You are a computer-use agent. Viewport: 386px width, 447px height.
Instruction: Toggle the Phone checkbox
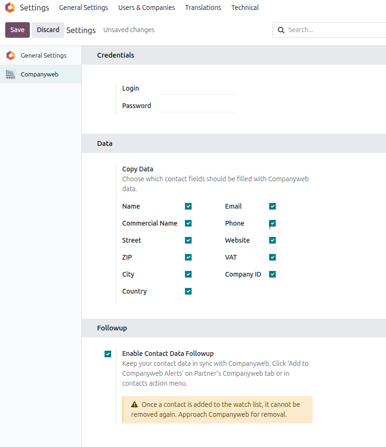[272, 223]
